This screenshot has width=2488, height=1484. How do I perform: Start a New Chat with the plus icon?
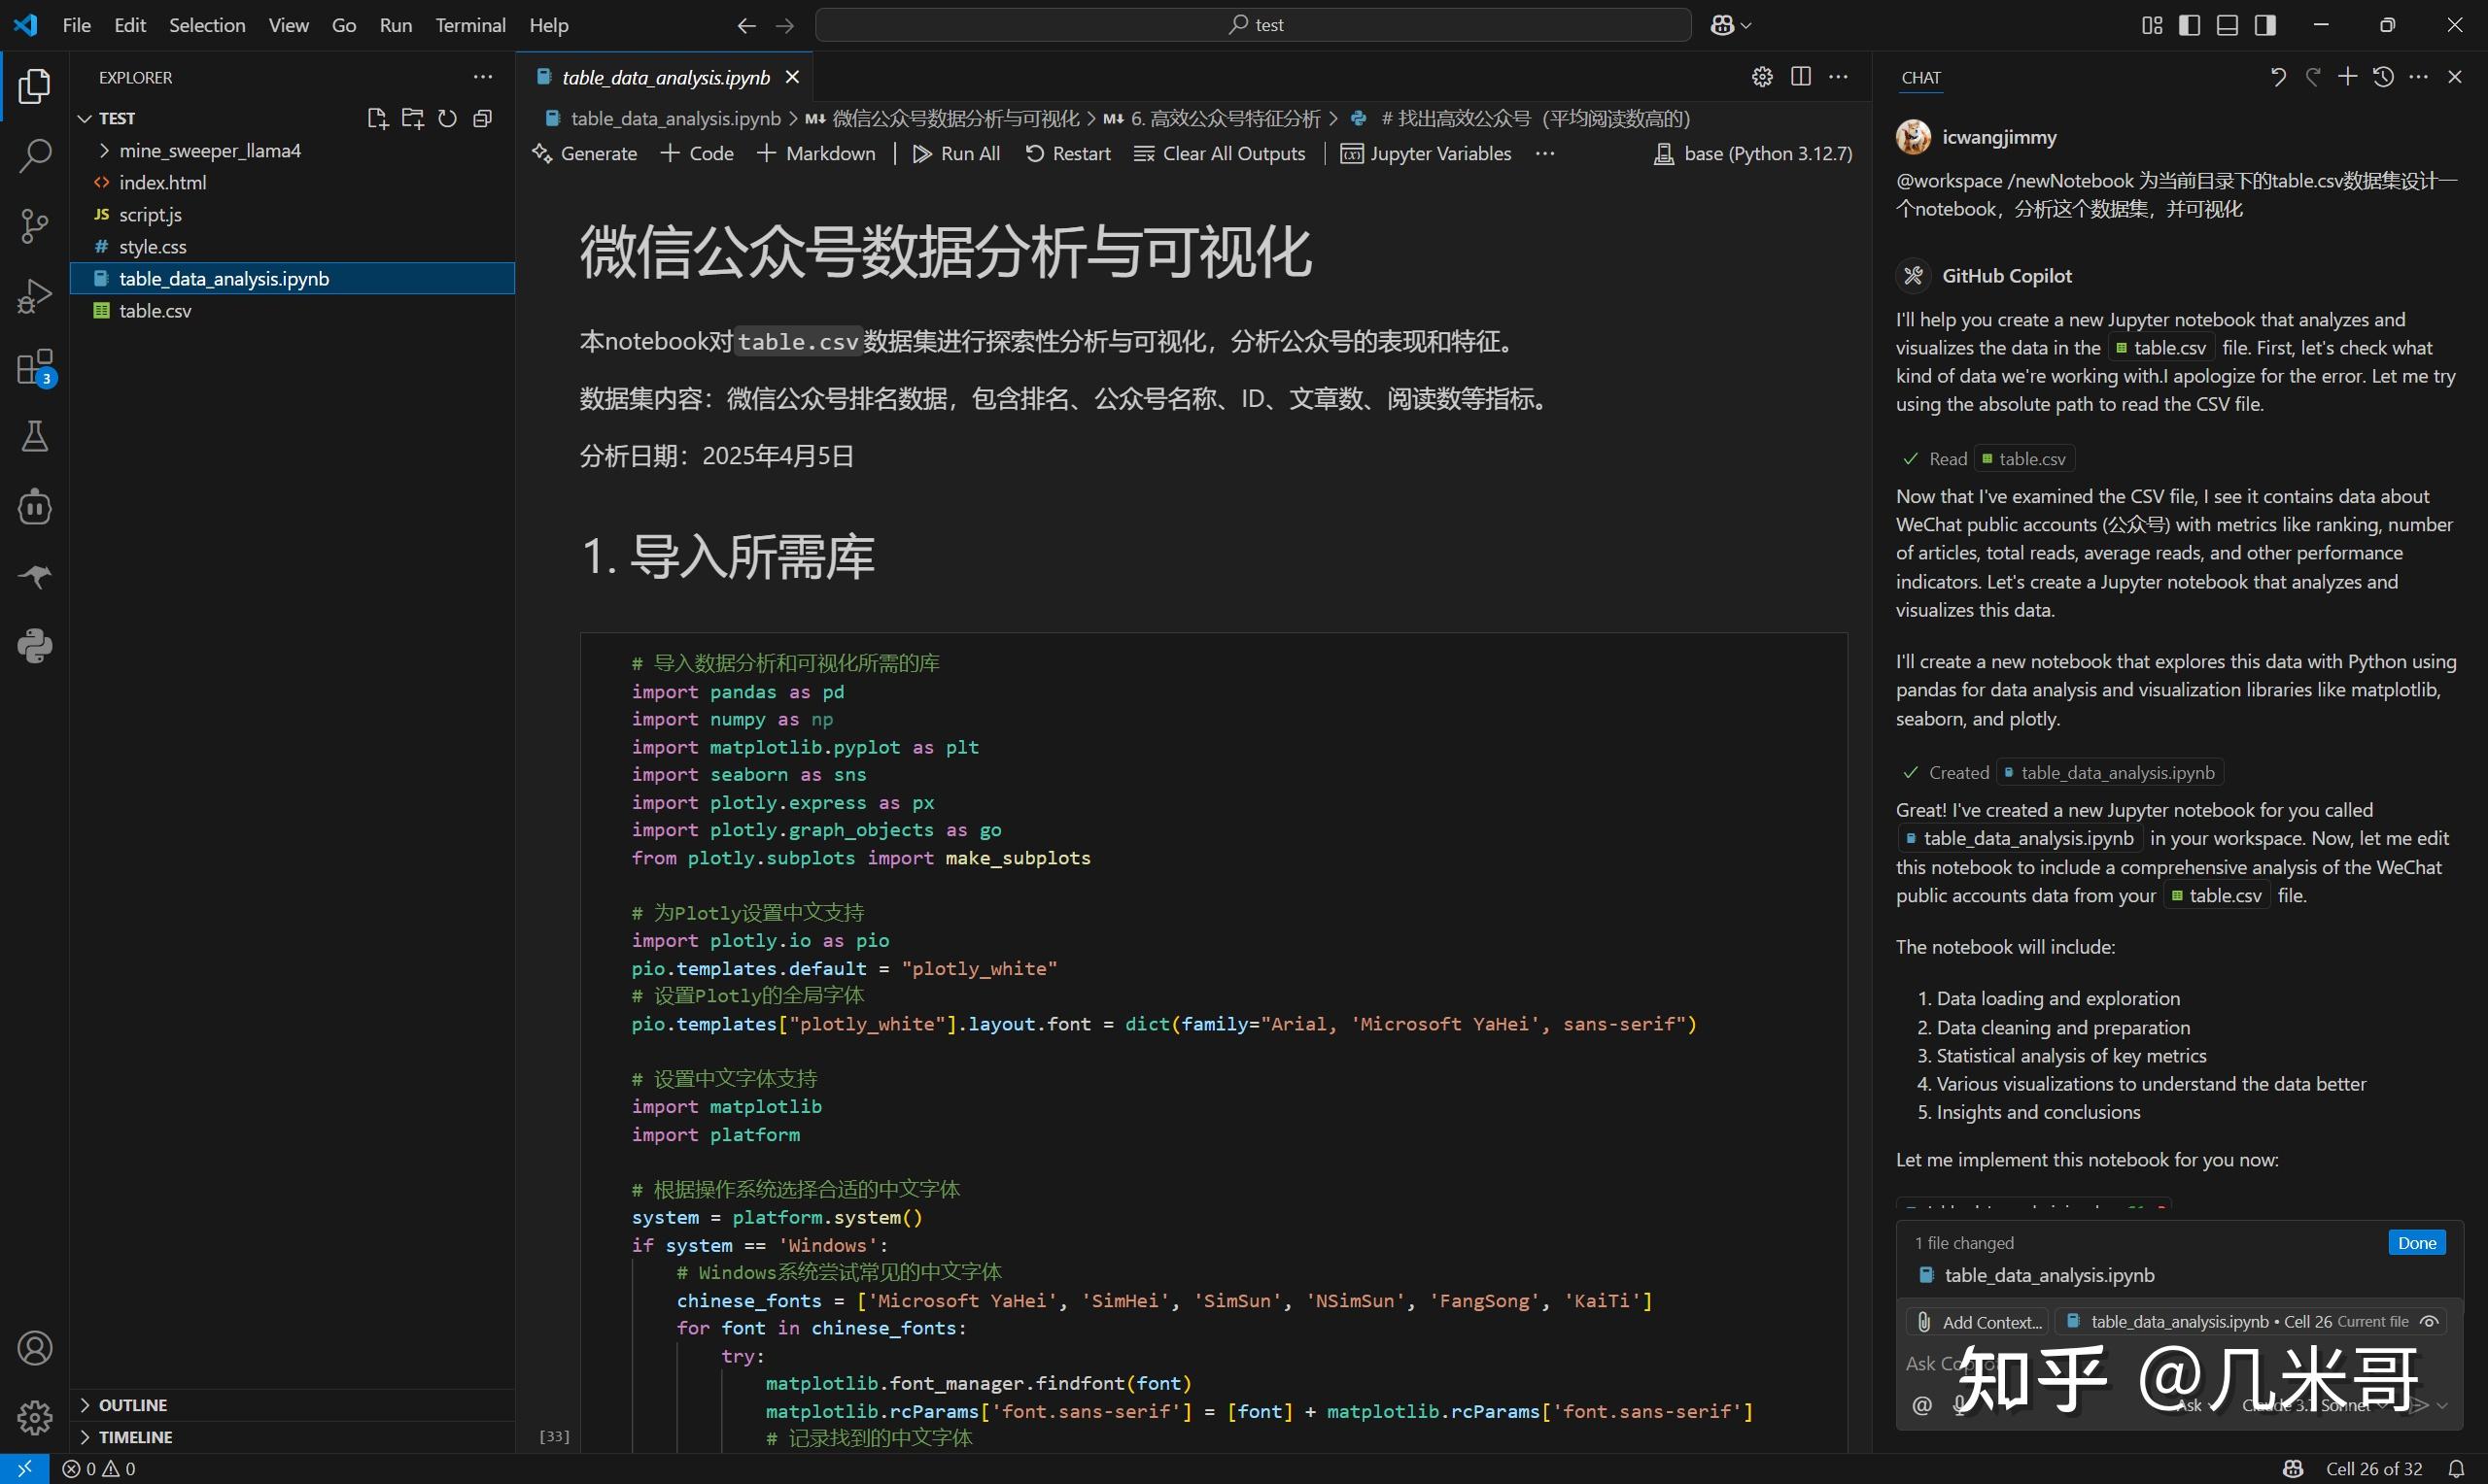[x=2348, y=76]
